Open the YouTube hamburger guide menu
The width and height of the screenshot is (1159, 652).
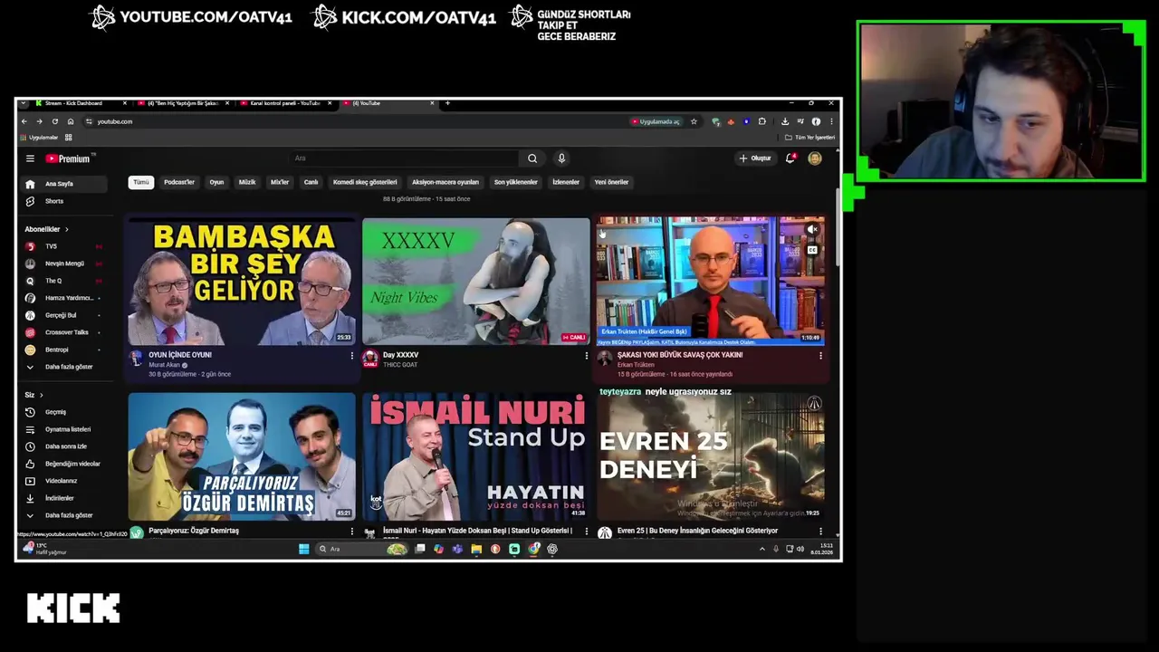click(30, 158)
